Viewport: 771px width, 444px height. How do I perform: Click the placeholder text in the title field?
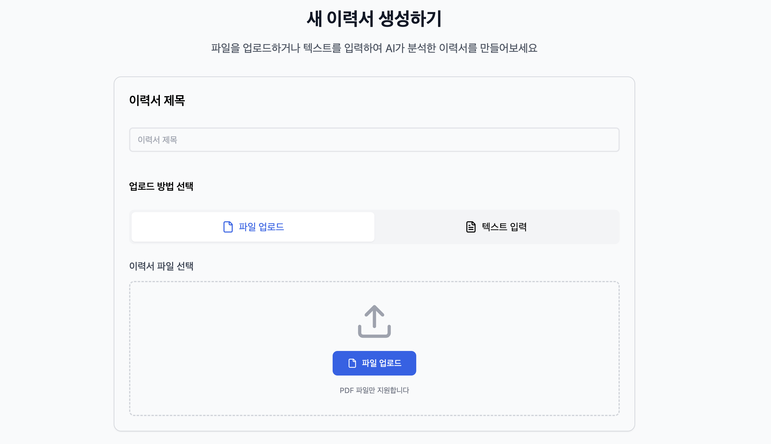(x=157, y=140)
